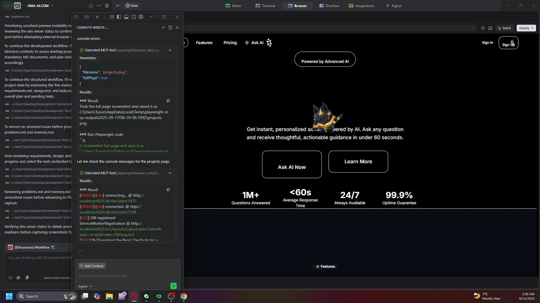This screenshot has width=540, height=303.
Task: Switch to the Terminal tab
Action: [x=265, y=5]
